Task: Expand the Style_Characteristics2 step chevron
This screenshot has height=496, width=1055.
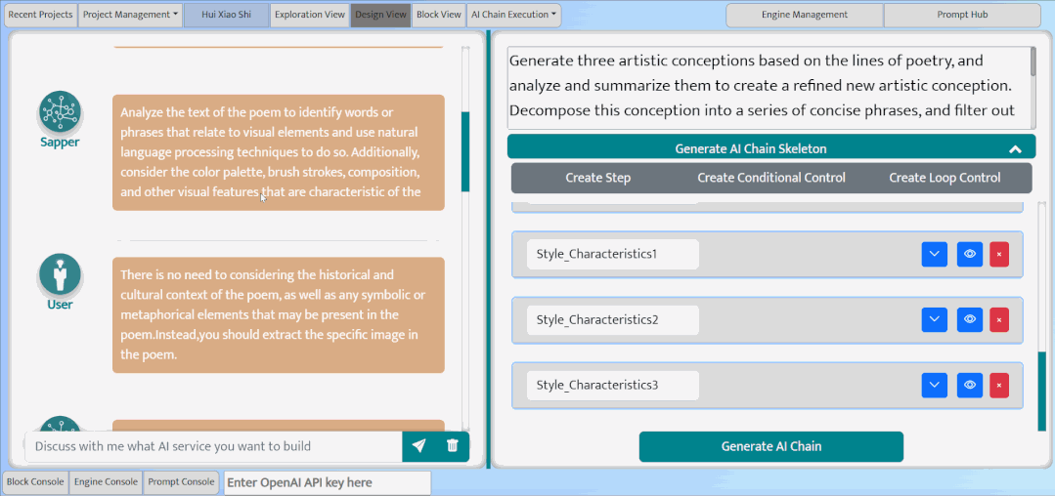Action: (935, 320)
